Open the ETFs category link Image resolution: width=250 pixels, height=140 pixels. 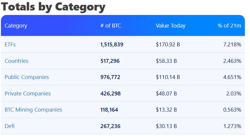click(x=10, y=45)
